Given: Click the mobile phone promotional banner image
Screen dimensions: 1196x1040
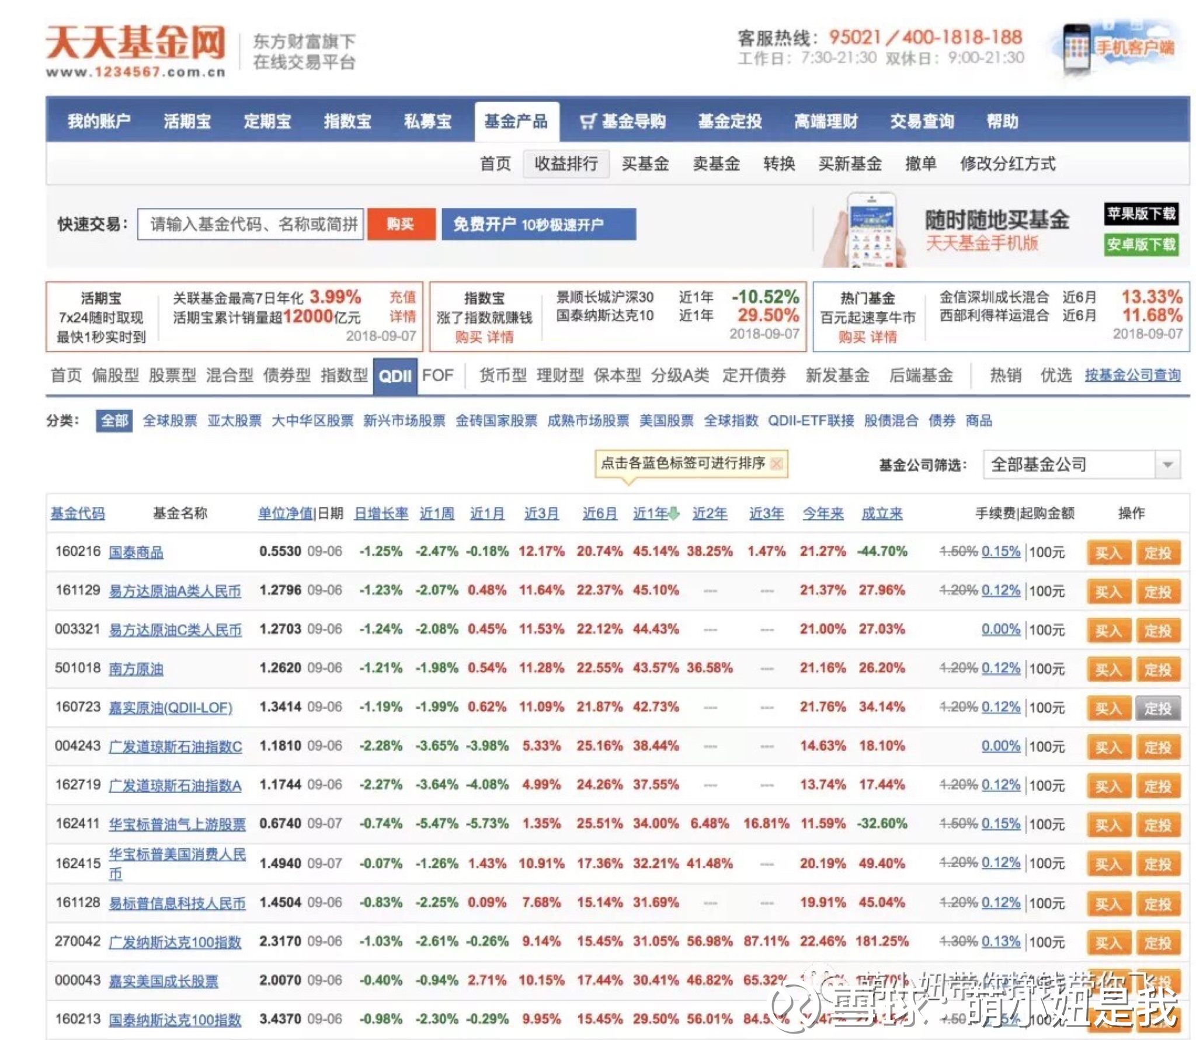Looking at the screenshot, I should 864,230.
